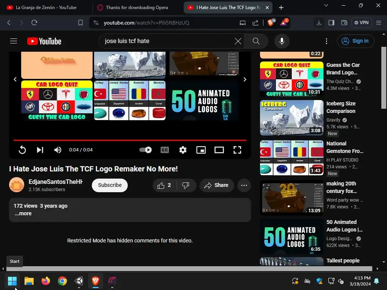Open site settings icon in address bar
This screenshot has height=290, width=387.
(x=96, y=23)
